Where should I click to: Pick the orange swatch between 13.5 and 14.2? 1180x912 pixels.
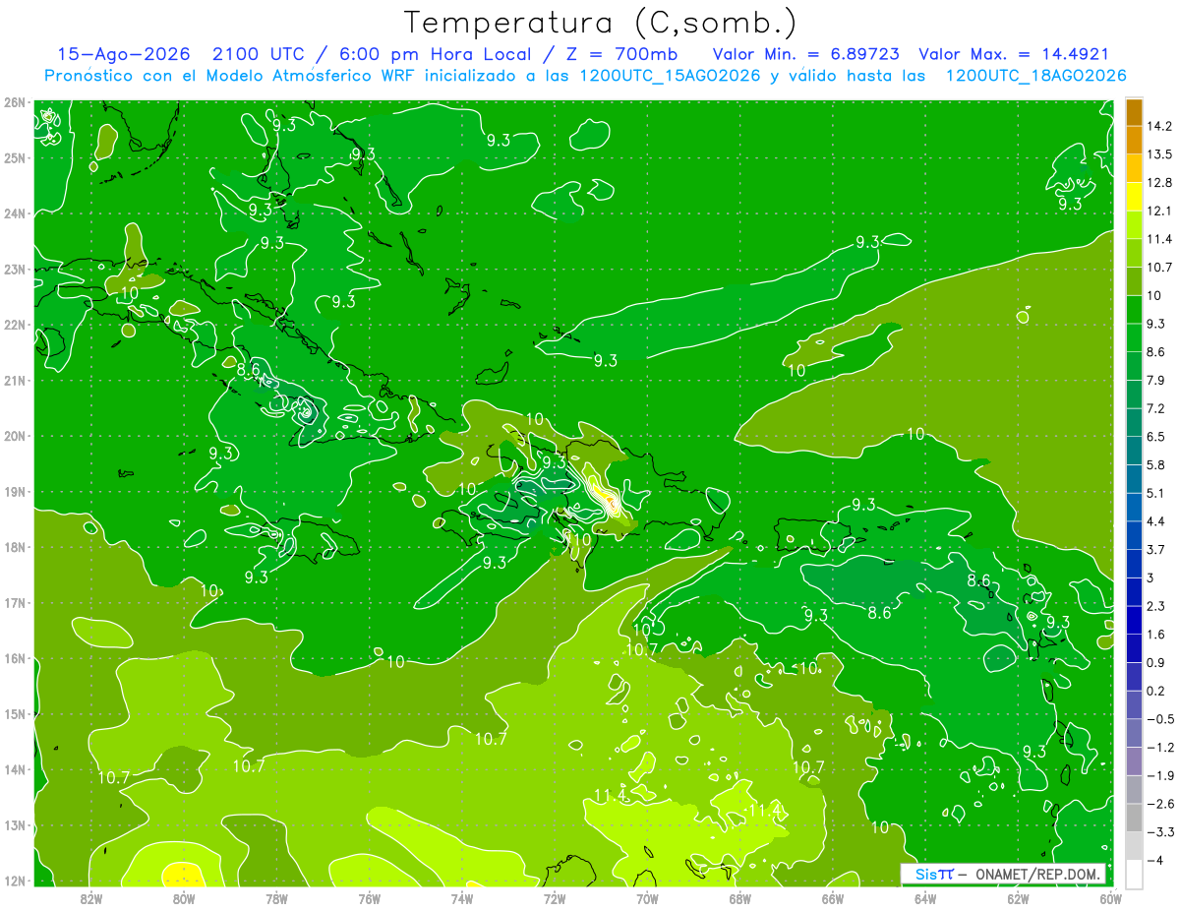(x=1134, y=140)
